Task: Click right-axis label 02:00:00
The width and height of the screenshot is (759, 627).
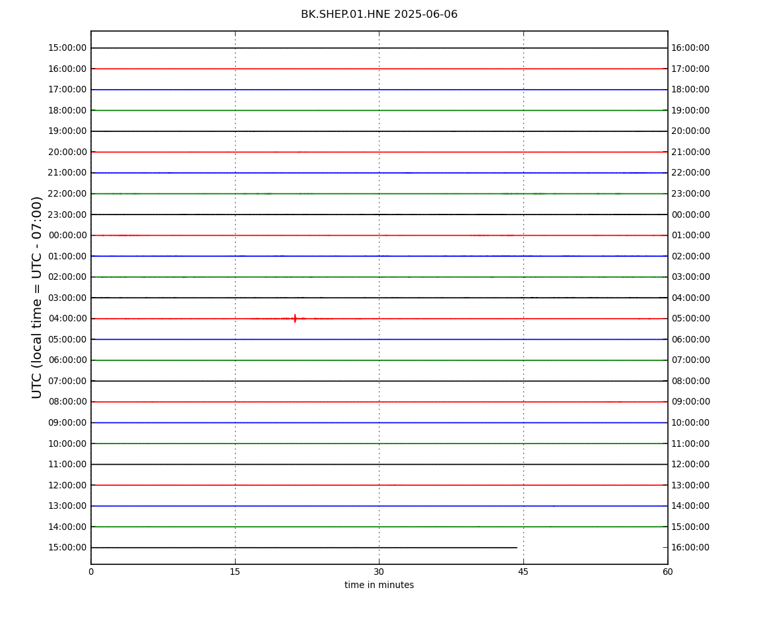Action: click(691, 256)
